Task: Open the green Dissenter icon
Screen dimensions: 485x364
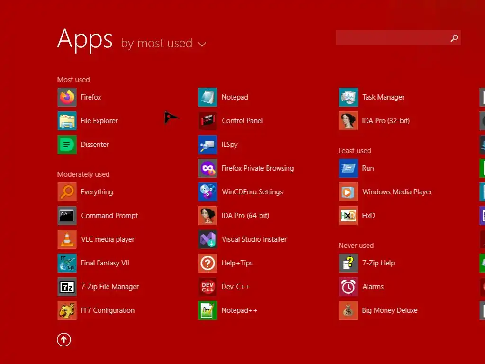Action: 67,145
